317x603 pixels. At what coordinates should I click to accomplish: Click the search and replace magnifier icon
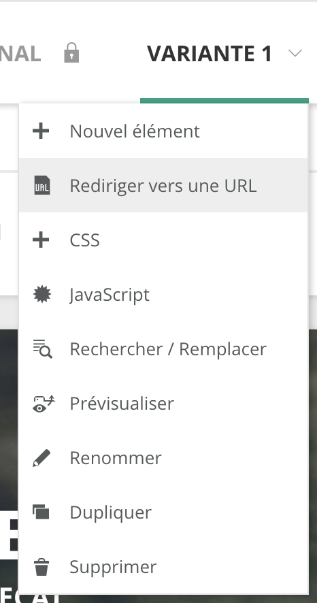pos(43,349)
